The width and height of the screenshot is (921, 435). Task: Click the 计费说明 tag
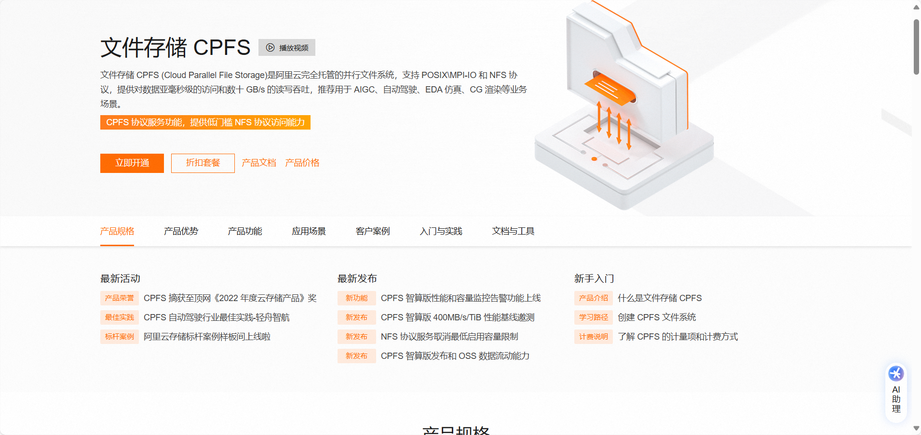click(594, 337)
